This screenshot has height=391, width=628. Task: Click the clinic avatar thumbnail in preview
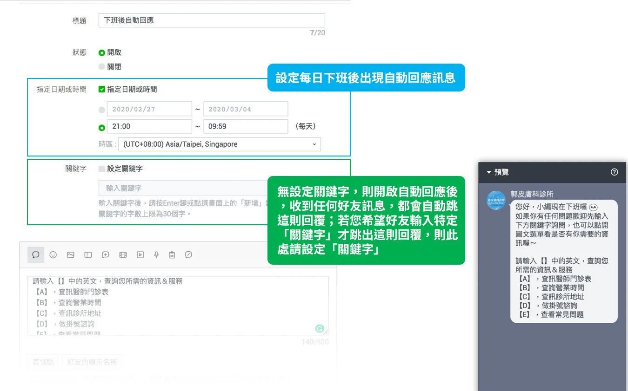coord(496,201)
